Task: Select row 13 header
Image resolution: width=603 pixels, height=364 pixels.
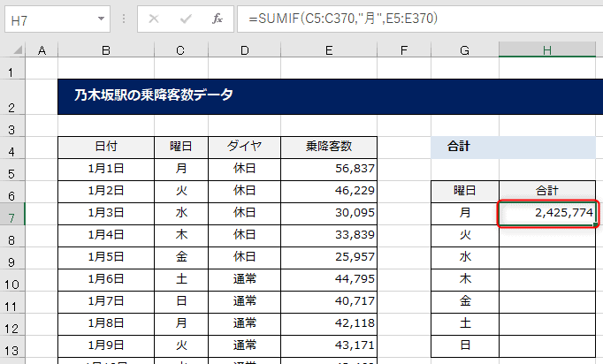Action: click(x=12, y=346)
